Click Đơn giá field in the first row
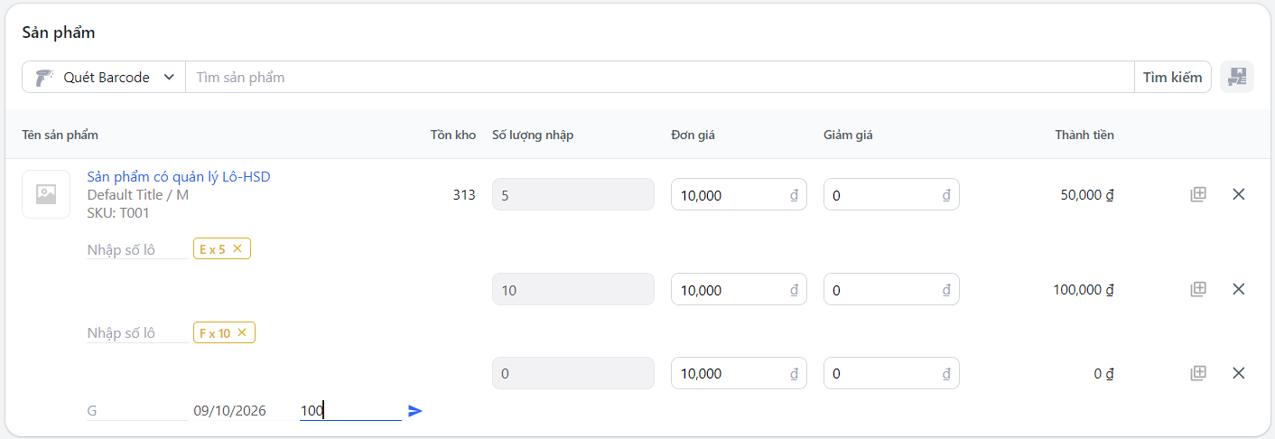 click(739, 194)
